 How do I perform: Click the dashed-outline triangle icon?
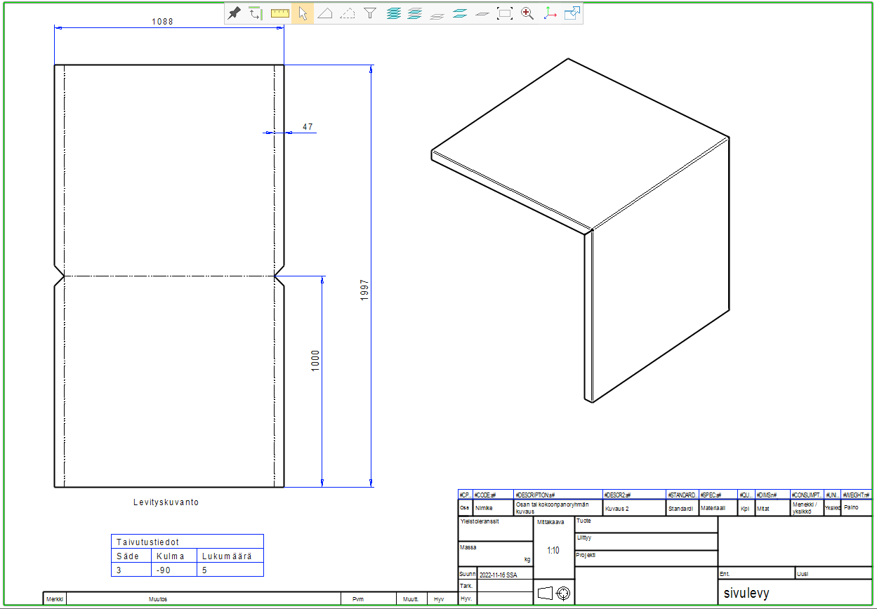pyautogui.click(x=347, y=13)
